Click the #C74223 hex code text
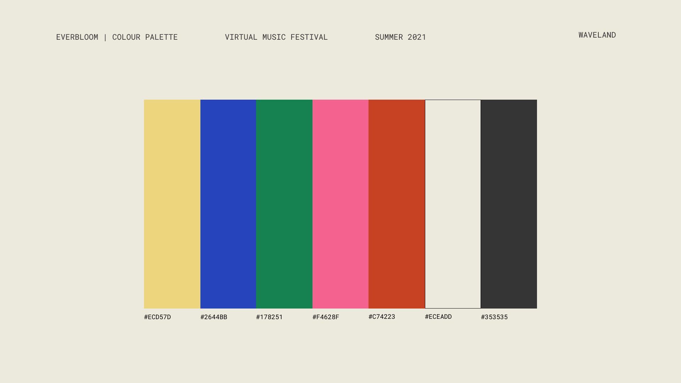681x383 pixels. coord(382,317)
